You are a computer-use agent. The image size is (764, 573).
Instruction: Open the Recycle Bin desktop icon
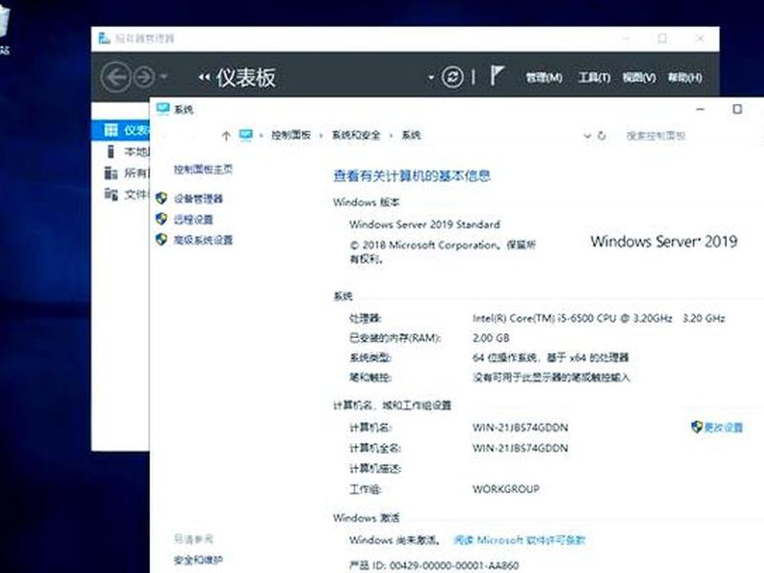pos(4,30)
